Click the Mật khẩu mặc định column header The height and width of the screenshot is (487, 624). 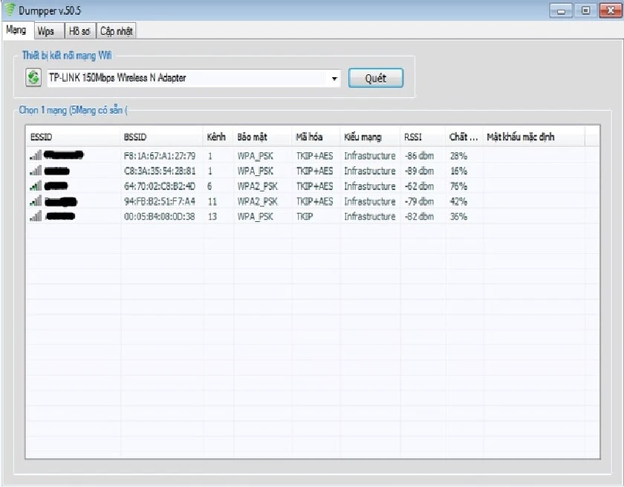[x=533, y=137]
